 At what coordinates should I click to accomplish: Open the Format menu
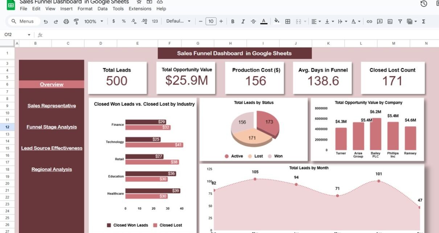click(85, 9)
